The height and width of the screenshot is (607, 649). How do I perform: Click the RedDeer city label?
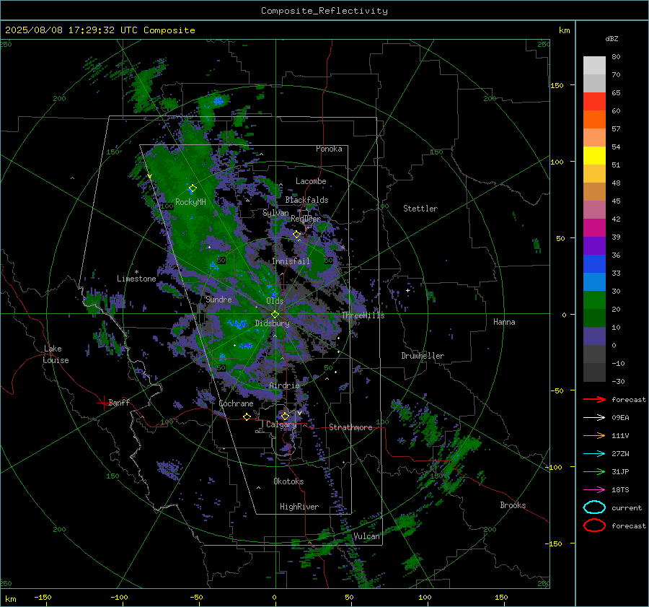(306, 219)
